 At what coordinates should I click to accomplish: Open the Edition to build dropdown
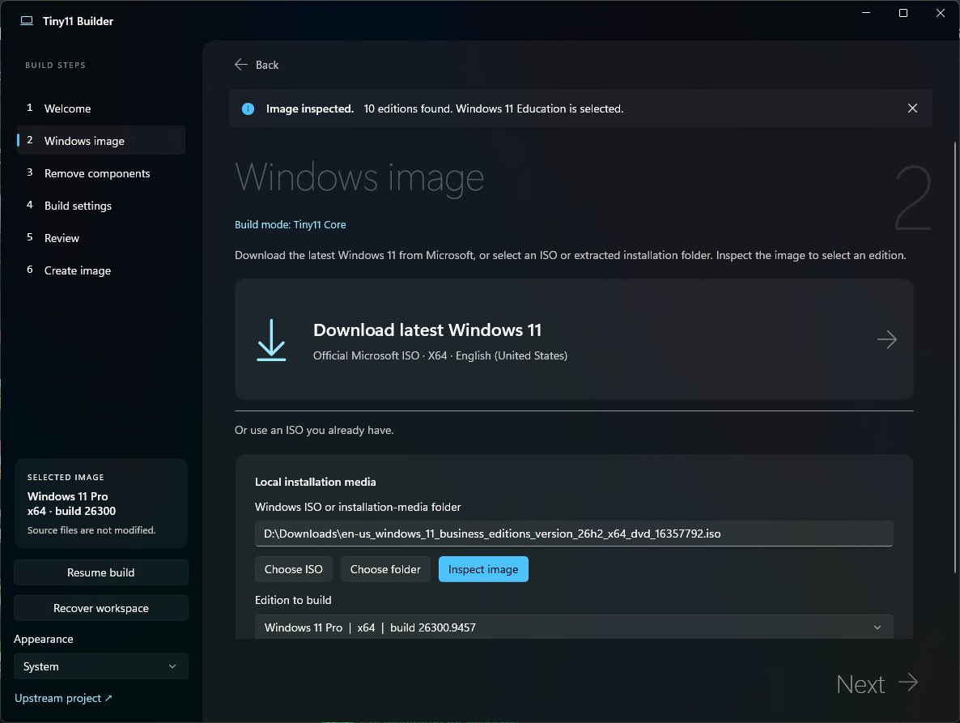click(574, 627)
